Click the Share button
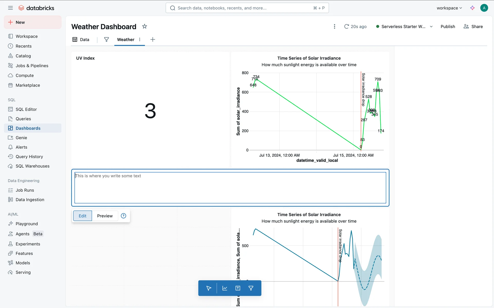The height and width of the screenshot is (308, 494). (x=473, y=26)
